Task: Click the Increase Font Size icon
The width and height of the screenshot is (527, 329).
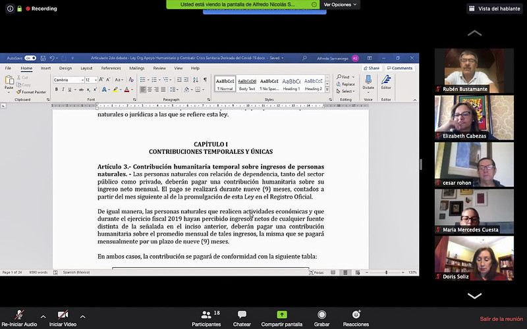Action: 101,80
